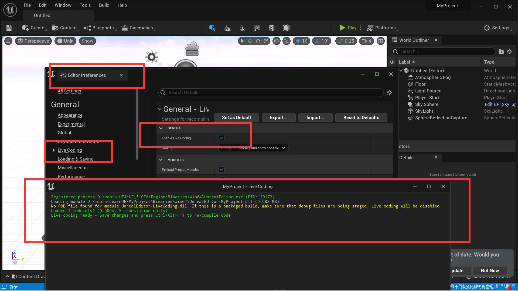Collapse the MODULES section

tap(161, 160)
